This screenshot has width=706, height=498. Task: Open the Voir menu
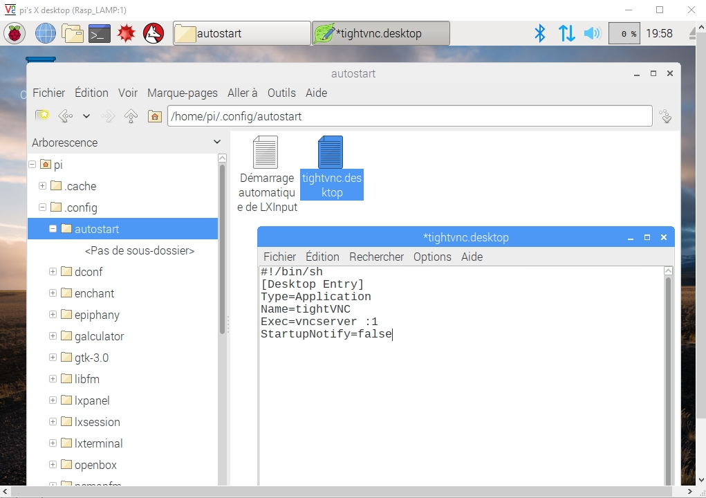pos(128,93)
